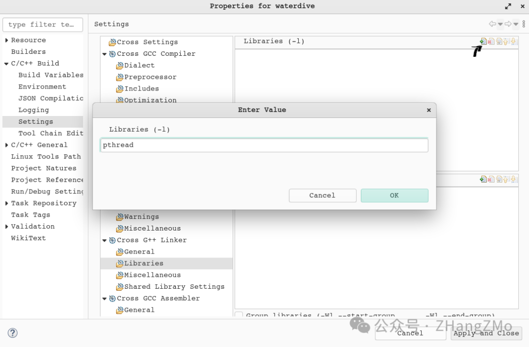Click the type filter text box
This screenshot has height=347, width=529.
[x=43, y=24]
